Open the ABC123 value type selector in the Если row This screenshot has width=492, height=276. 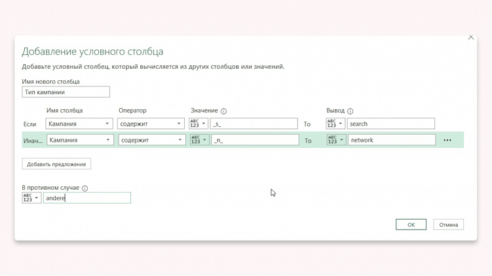pos(199,124)
